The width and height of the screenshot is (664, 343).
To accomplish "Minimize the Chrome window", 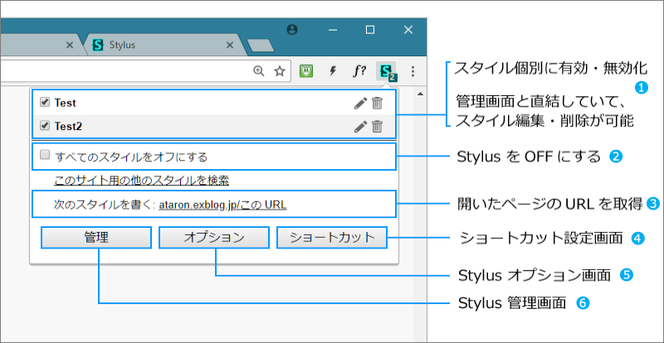I will (333, 30).
